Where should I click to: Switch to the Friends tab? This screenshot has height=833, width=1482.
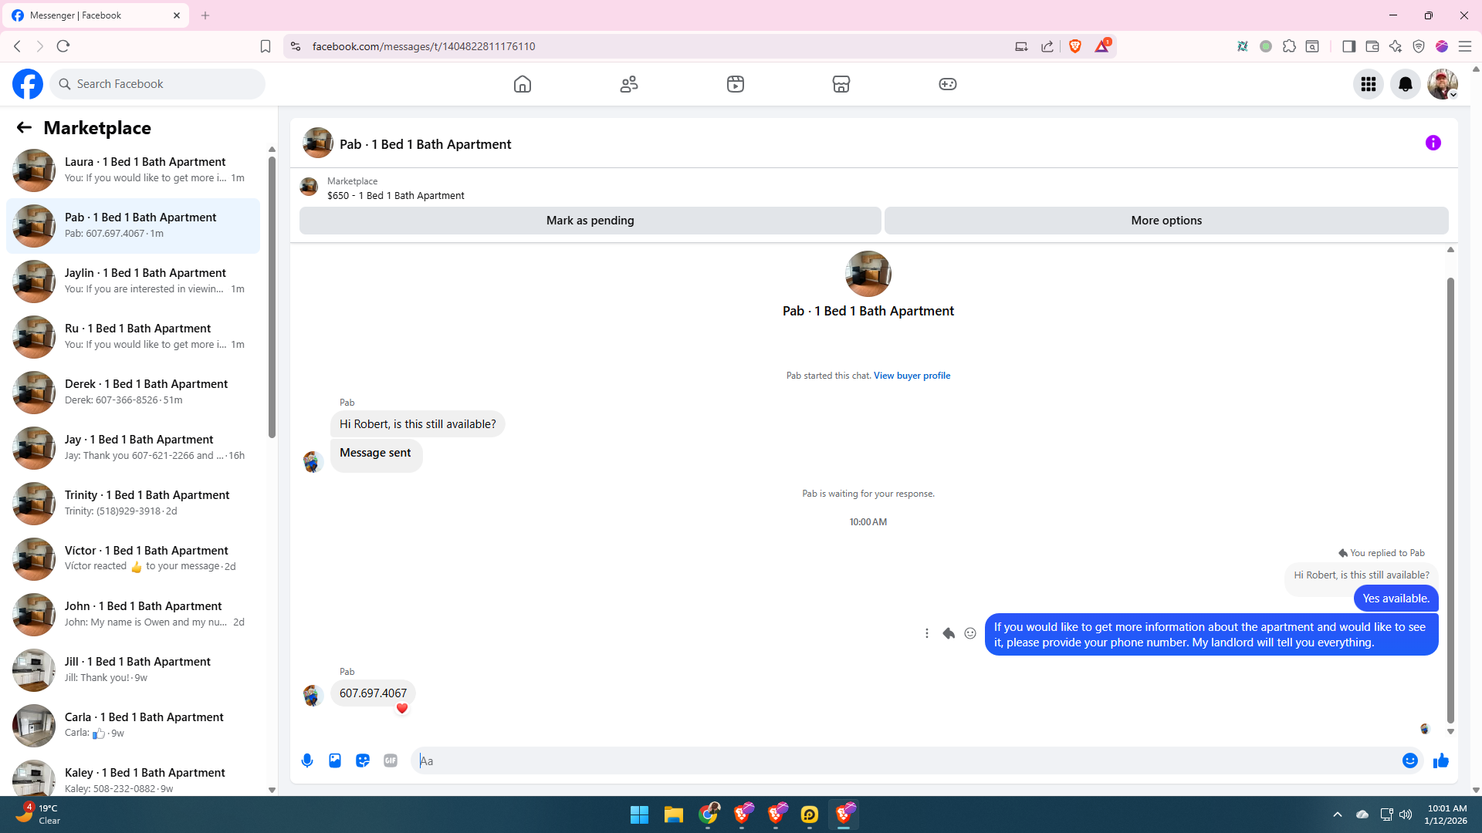coord(629,84)
